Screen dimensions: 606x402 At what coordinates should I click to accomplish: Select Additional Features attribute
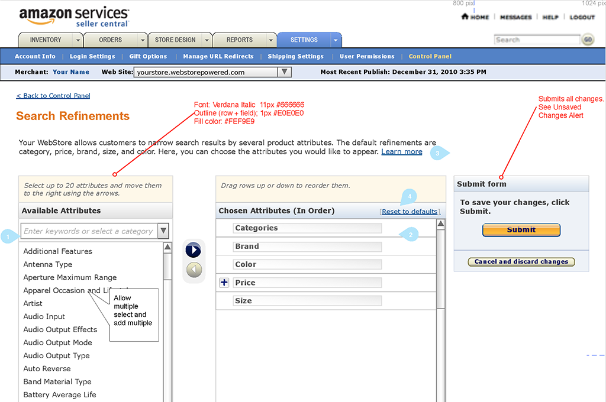[57, 251]
